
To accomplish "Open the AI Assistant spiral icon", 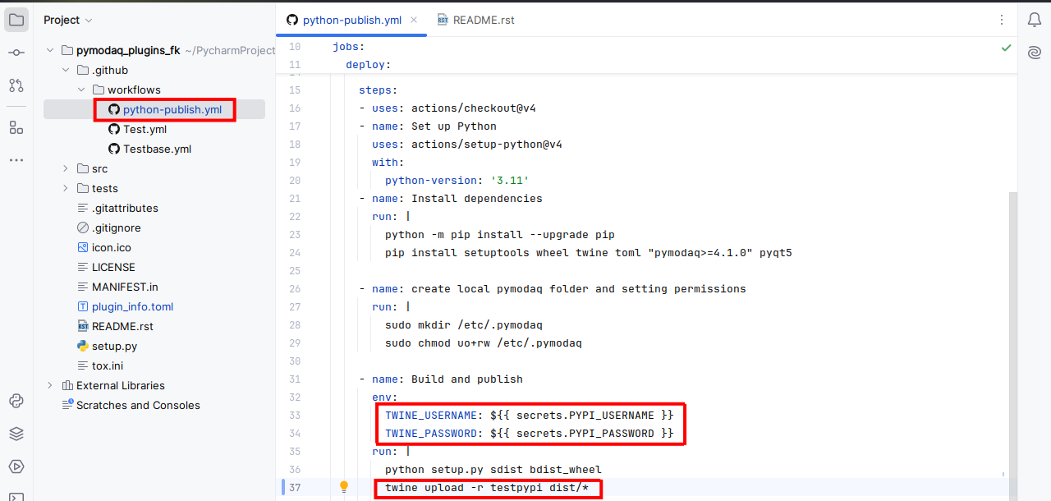I will 1034,53.
